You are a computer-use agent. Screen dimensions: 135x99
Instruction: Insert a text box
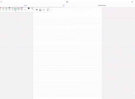click(37, 10)
